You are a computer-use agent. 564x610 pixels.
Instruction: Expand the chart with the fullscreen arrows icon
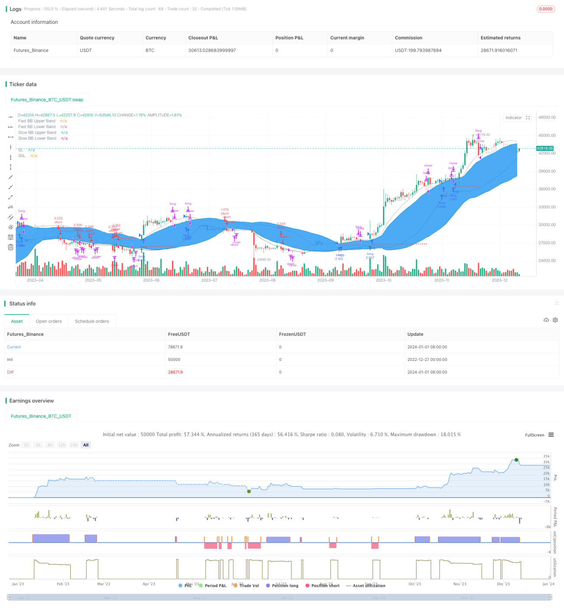pos(528,118)
